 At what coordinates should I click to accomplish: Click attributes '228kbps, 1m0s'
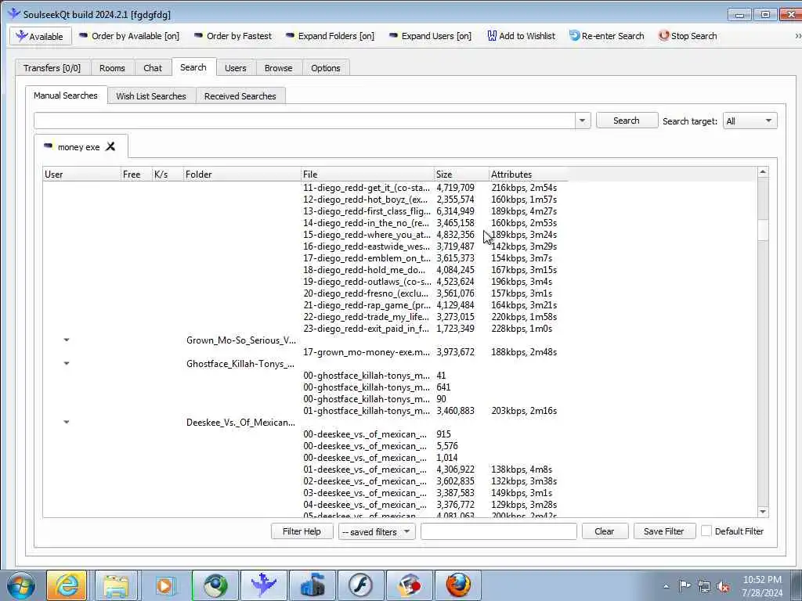point(522,329)
